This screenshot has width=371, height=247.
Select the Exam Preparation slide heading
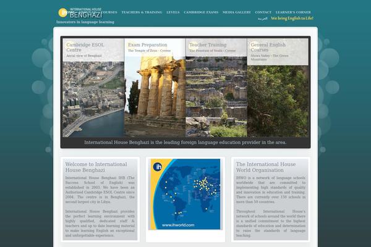[148, 44]
